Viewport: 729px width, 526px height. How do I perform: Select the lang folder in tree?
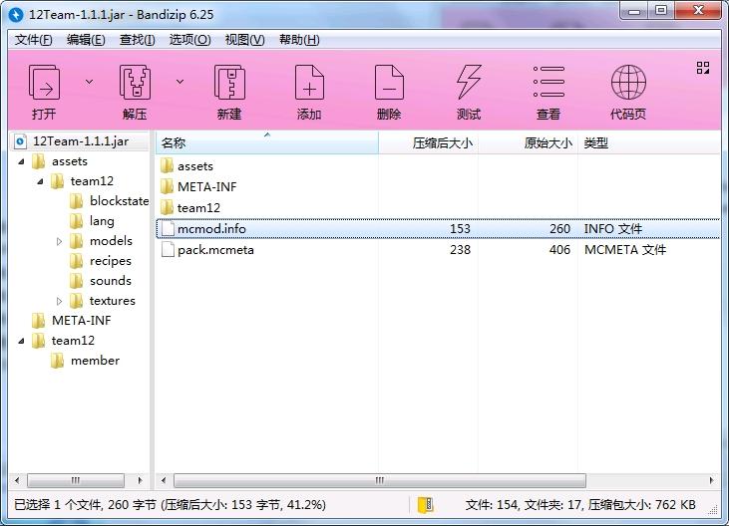coord(102,221)
